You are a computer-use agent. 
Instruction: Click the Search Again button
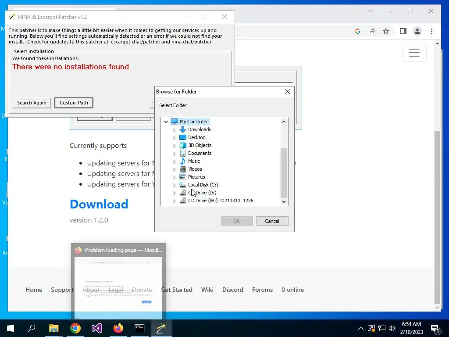[32, 103]
